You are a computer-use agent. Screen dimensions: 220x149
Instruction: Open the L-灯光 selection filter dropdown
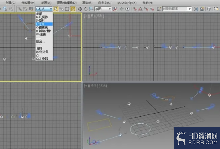[x=44, y=9]
